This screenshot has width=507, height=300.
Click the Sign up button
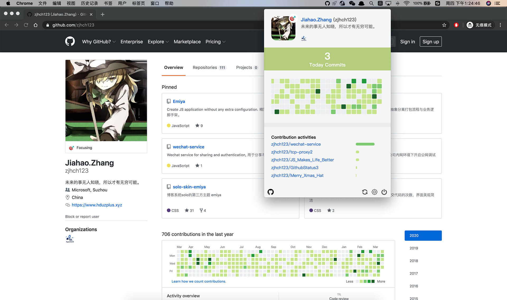point(430,42)
